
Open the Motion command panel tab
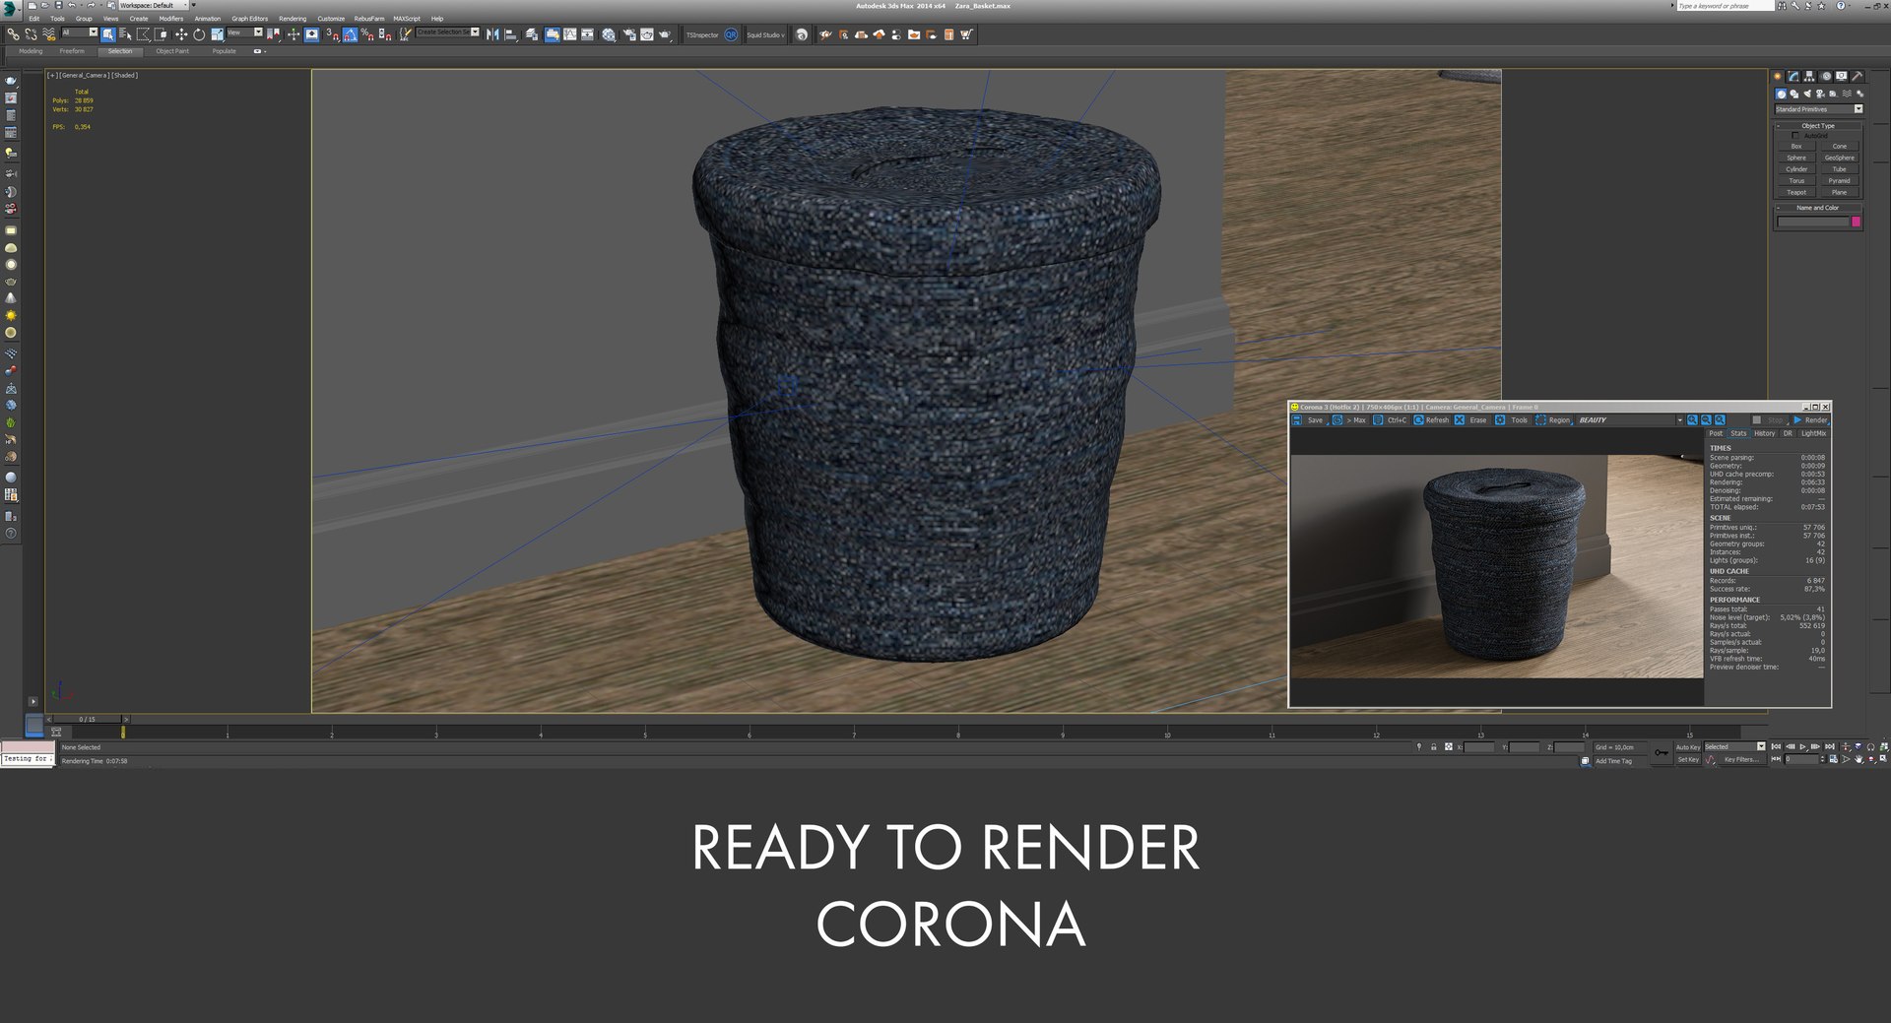click(1826, 76)
